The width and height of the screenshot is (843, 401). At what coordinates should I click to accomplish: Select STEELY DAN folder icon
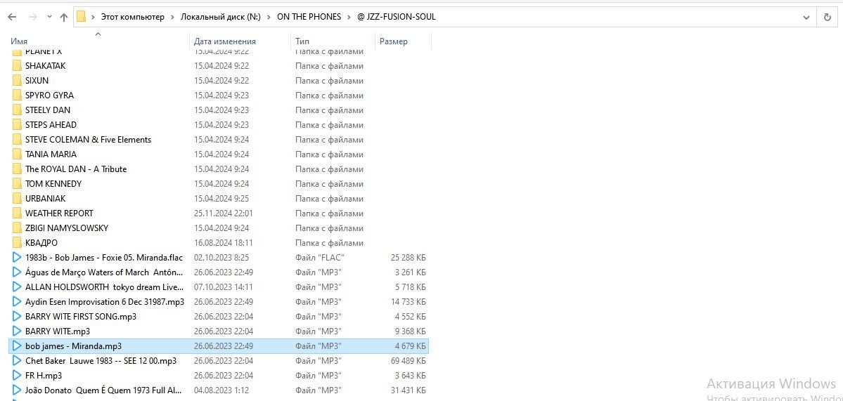tap(17, 110)
